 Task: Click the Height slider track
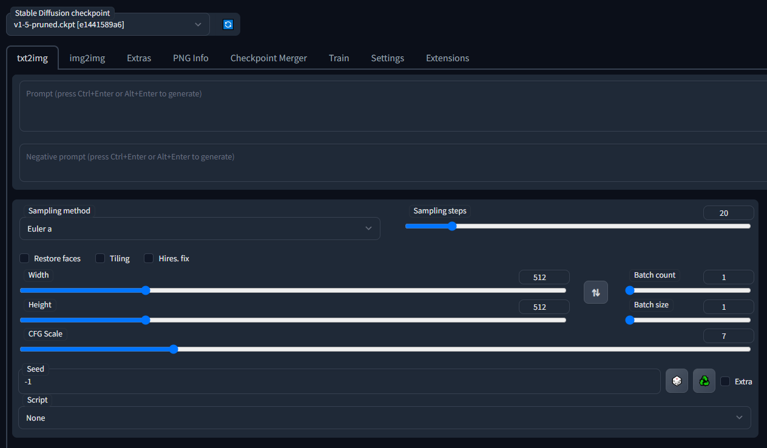click(293, 320)
